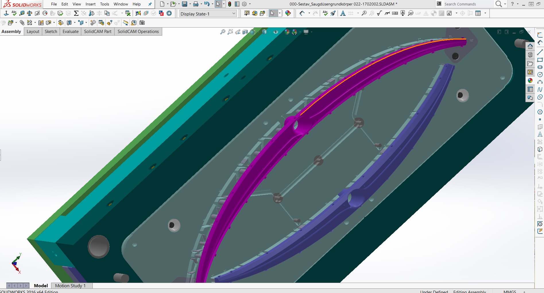
Task: Switch to the SolidCAM Operations tab
Action: tap(138, 32)
